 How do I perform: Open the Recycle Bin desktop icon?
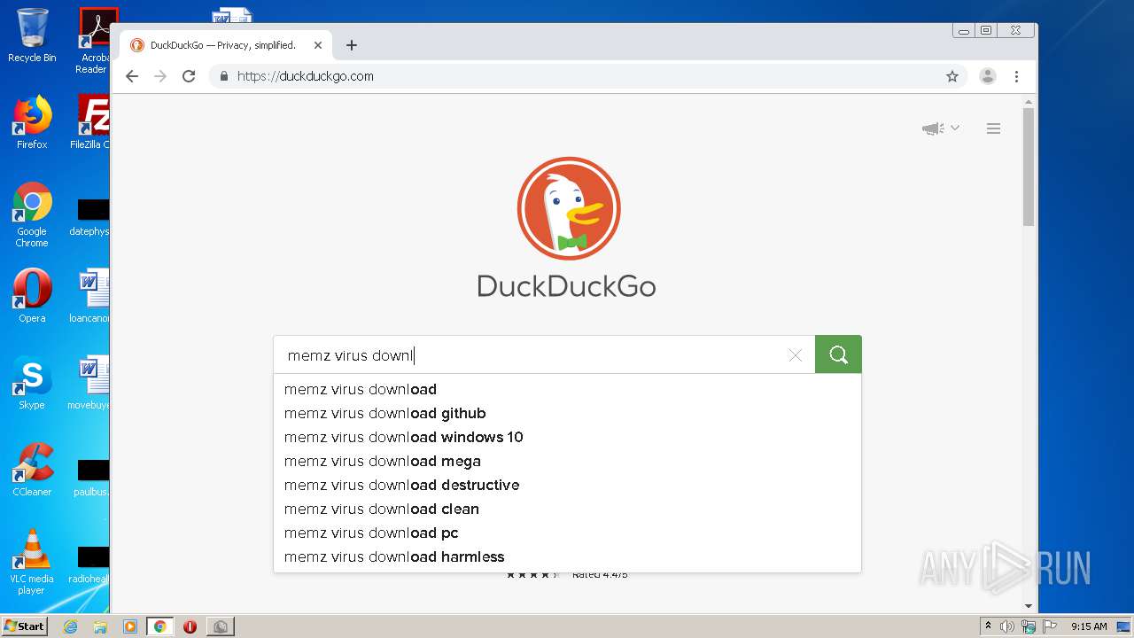tap(32, 35)
